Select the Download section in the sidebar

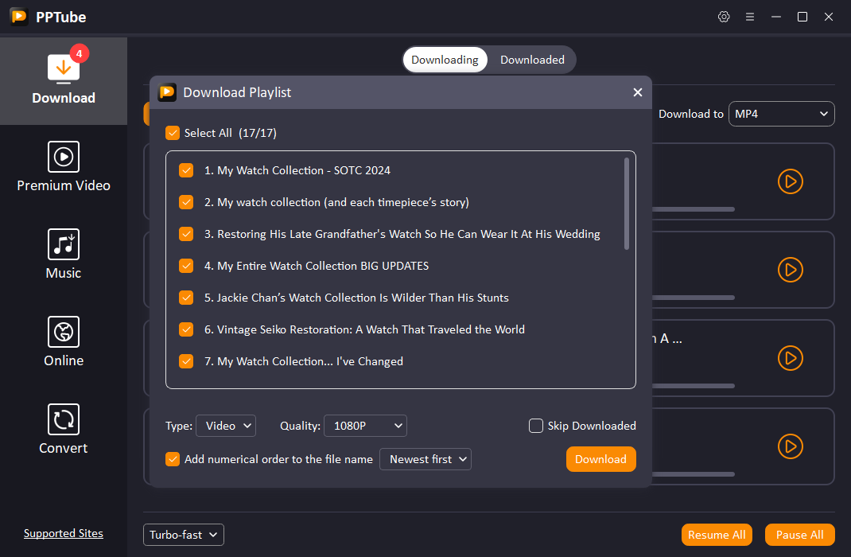coord(63,80)
